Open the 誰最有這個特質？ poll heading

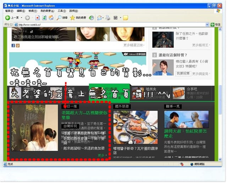click(173, 55)
